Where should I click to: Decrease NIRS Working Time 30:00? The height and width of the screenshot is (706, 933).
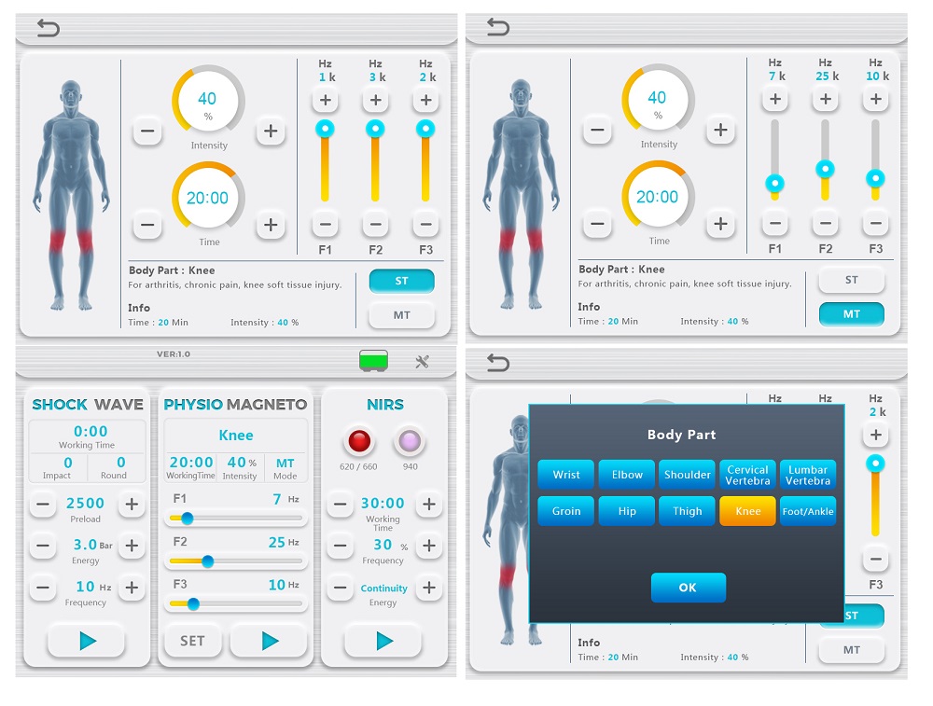340,505
